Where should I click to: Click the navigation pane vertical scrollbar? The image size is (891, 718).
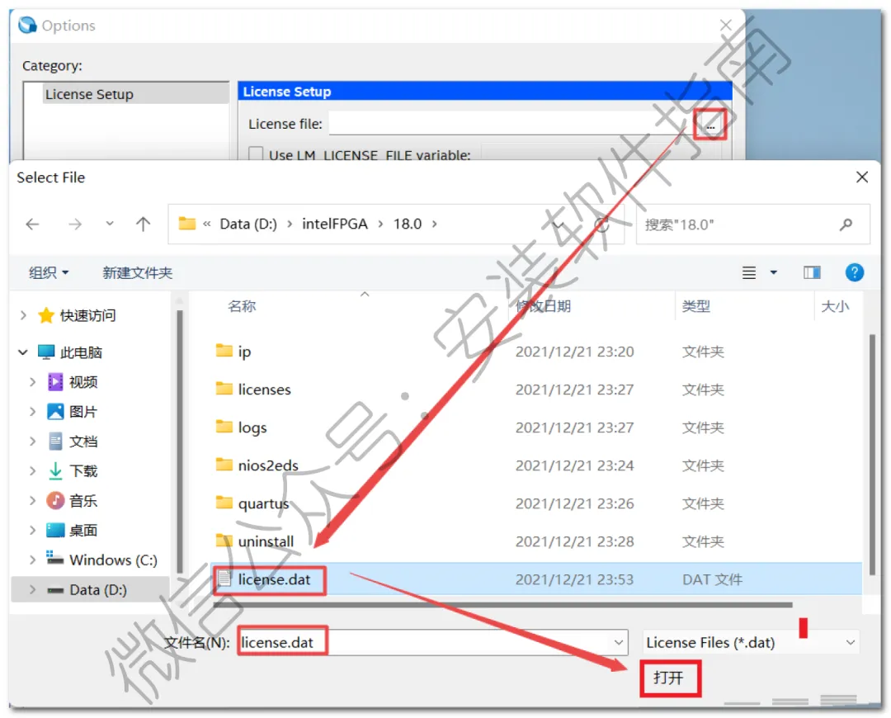[180, 441]
